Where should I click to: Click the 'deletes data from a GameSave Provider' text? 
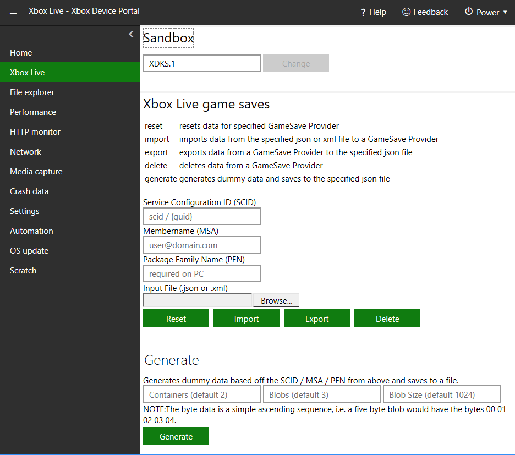point(251,166)
